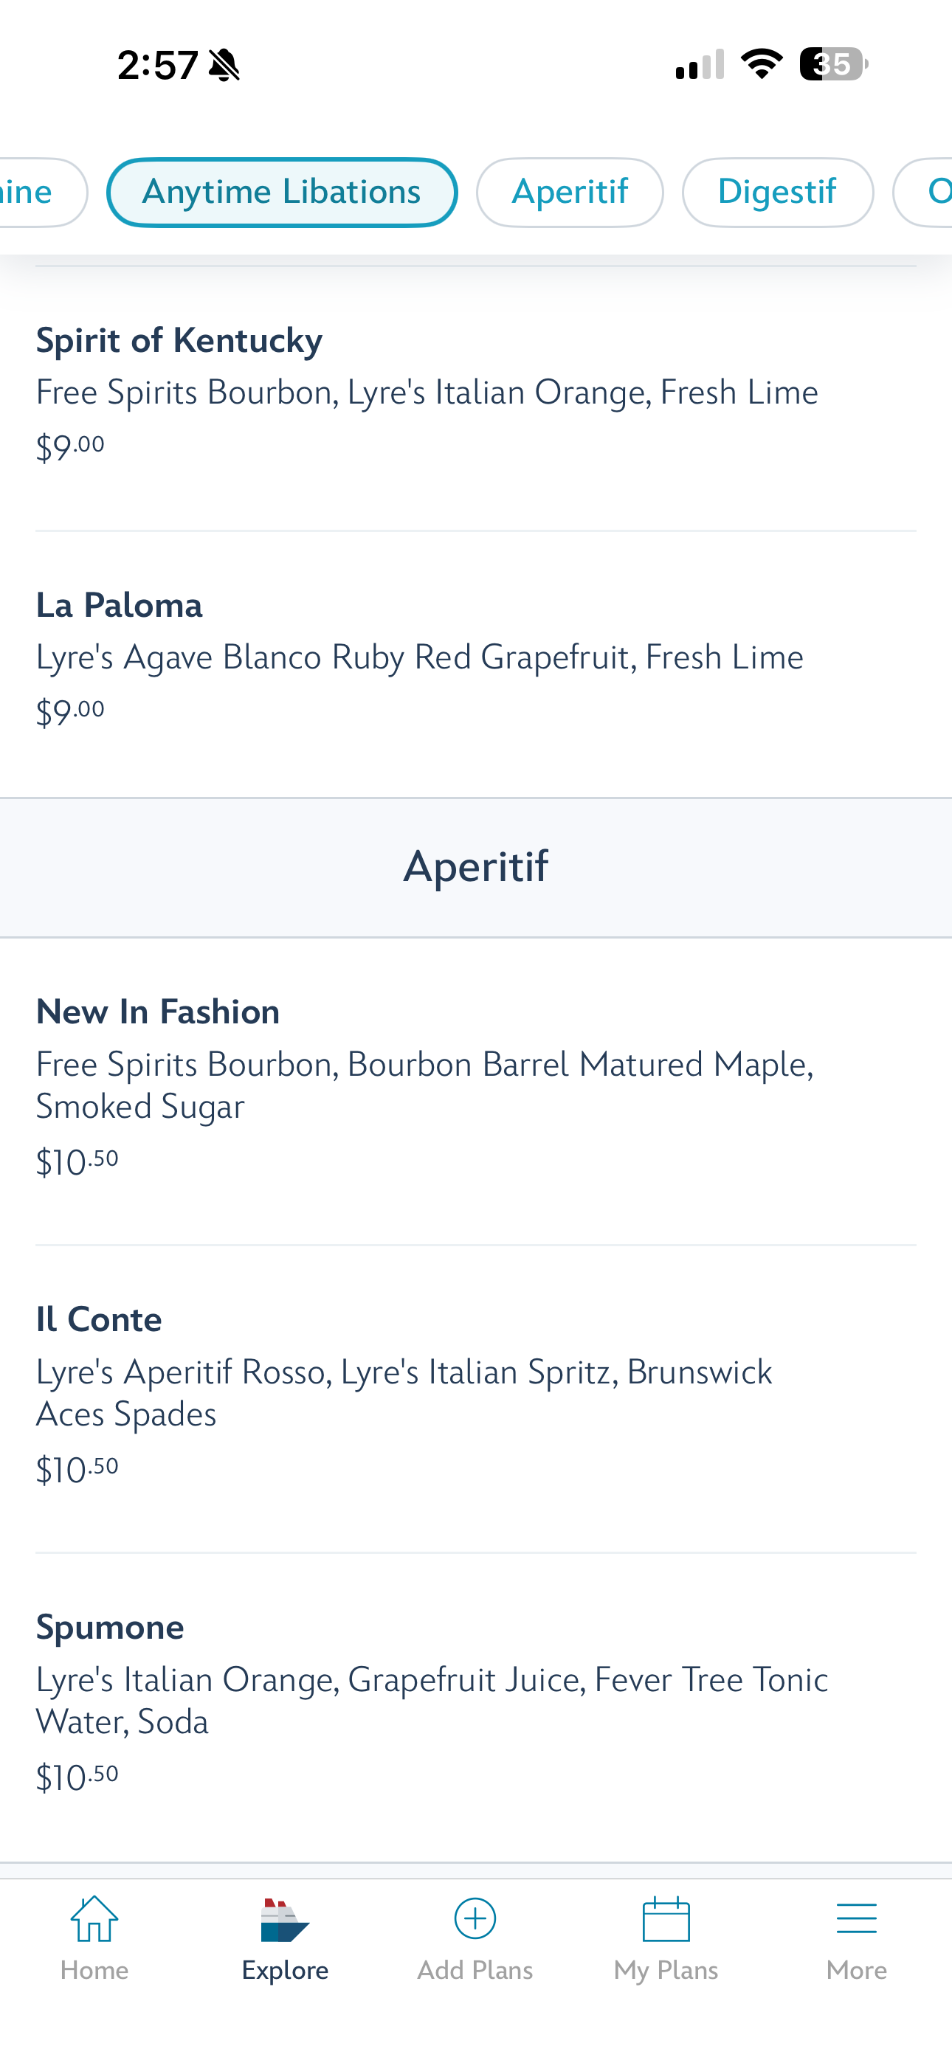The width and height of the screenshot is (952, 2063).
Task: Open My Plans calendar icon
Action: tap(666, 1919)
